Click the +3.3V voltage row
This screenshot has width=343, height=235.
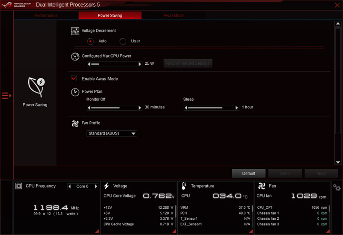click(x=138, y=219)
